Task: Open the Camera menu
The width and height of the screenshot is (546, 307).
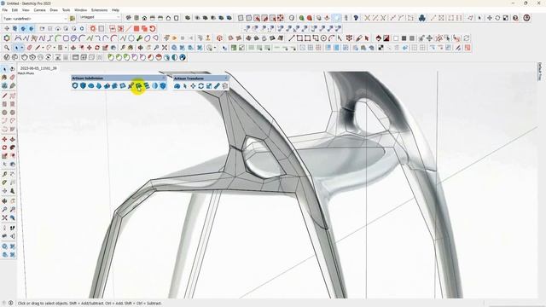Action: [x=40, y=10]
